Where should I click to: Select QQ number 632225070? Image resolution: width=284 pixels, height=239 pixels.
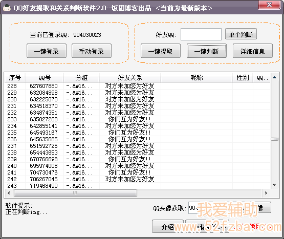(x=43, y=99)
